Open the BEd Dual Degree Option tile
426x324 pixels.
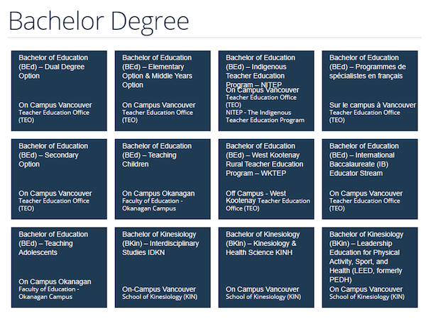tap(59, 91)
